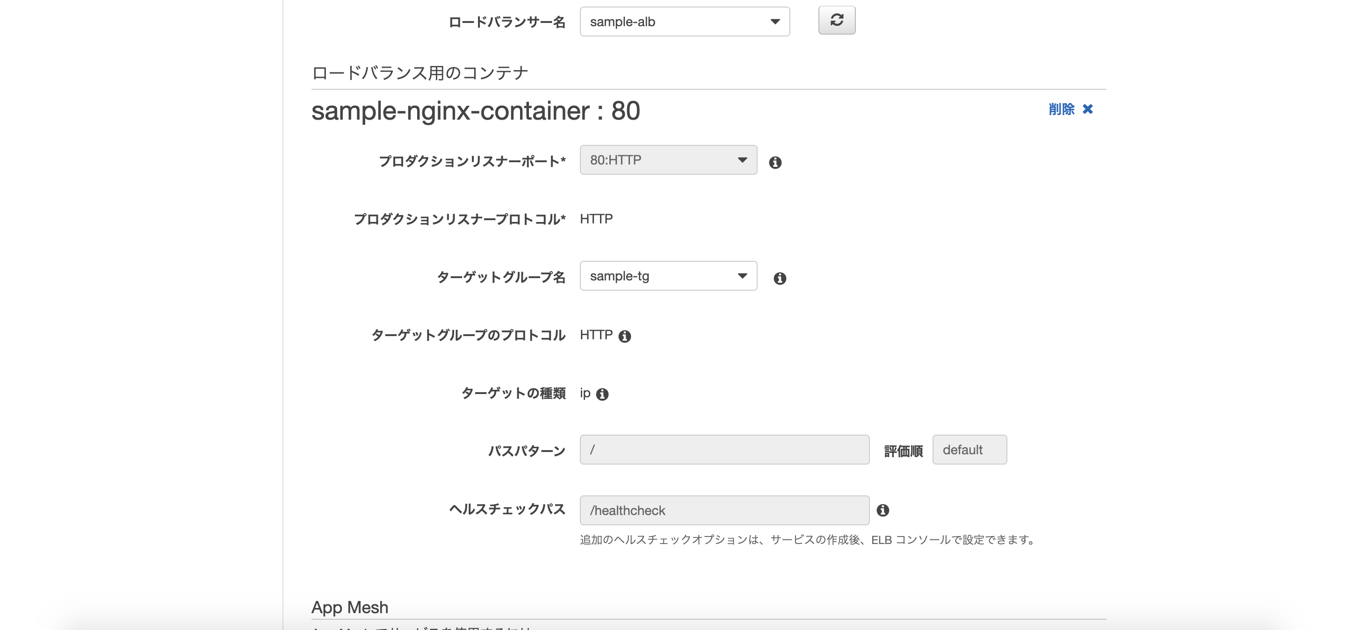Click the App Mesh section heading
The width and height of the screenshot is (1345, 630).
[349, 607]
